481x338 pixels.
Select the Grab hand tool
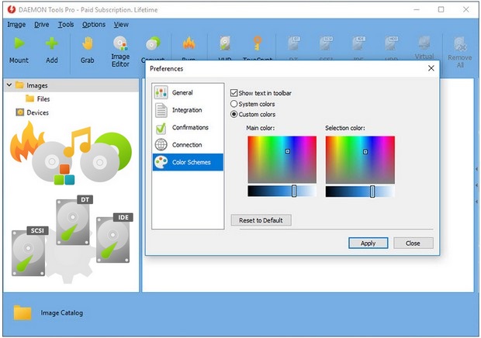tap(88, 43)
